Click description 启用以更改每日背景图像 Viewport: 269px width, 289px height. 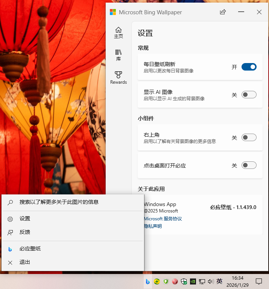pyautogui.click(x=169, y=71)
